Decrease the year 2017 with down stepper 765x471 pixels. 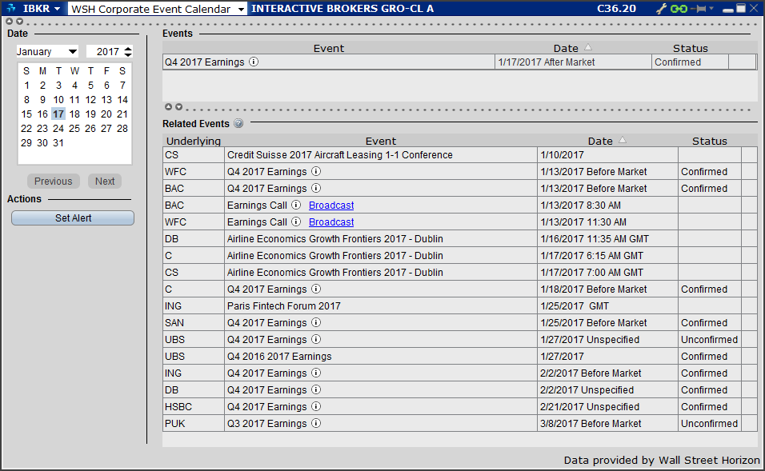click(128, 54)
